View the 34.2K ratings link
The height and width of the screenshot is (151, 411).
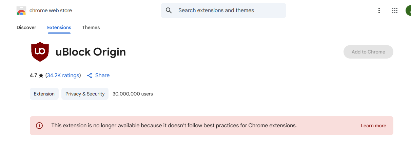click(x=63, y=75)
